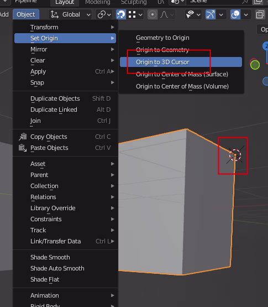Select Geometry to Origin

point(181,38)
